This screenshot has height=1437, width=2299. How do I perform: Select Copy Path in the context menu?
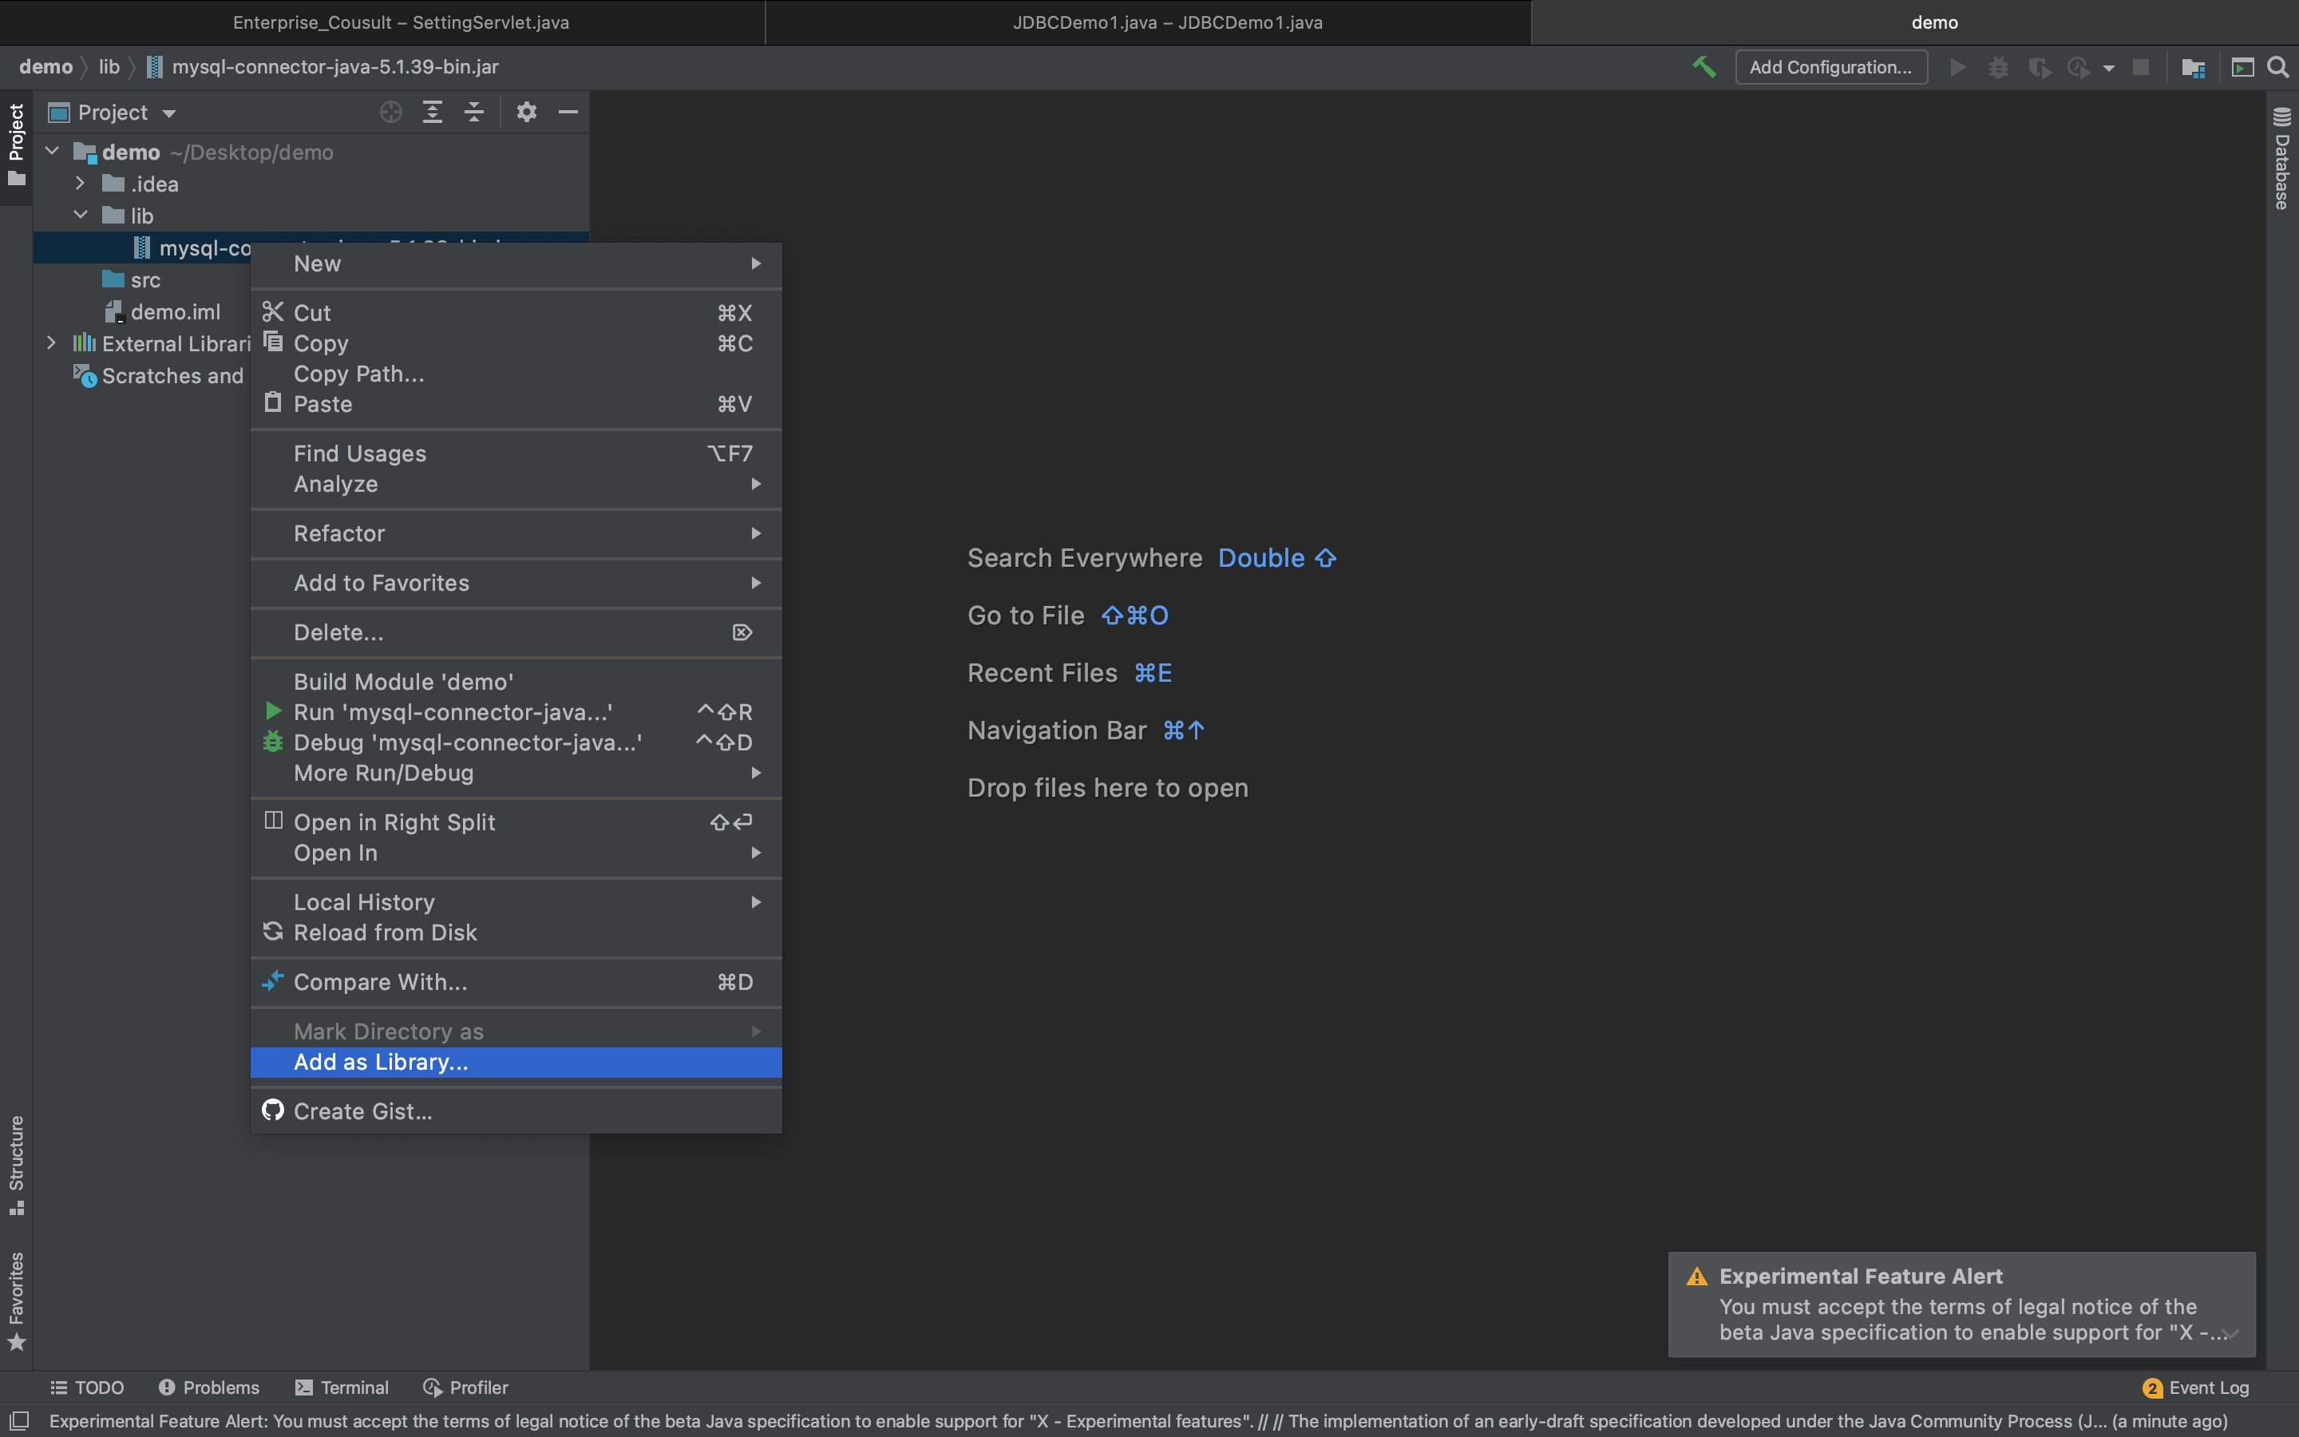coord(358,374)
